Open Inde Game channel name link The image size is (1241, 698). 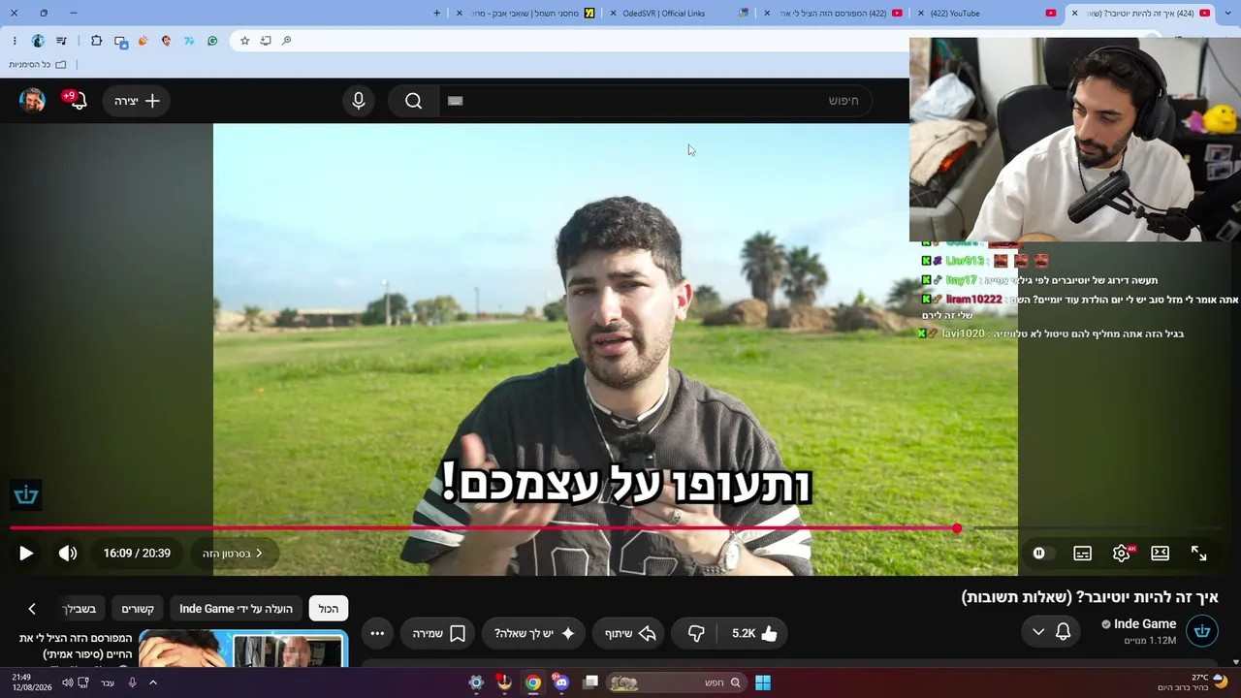coord(1145,624)
